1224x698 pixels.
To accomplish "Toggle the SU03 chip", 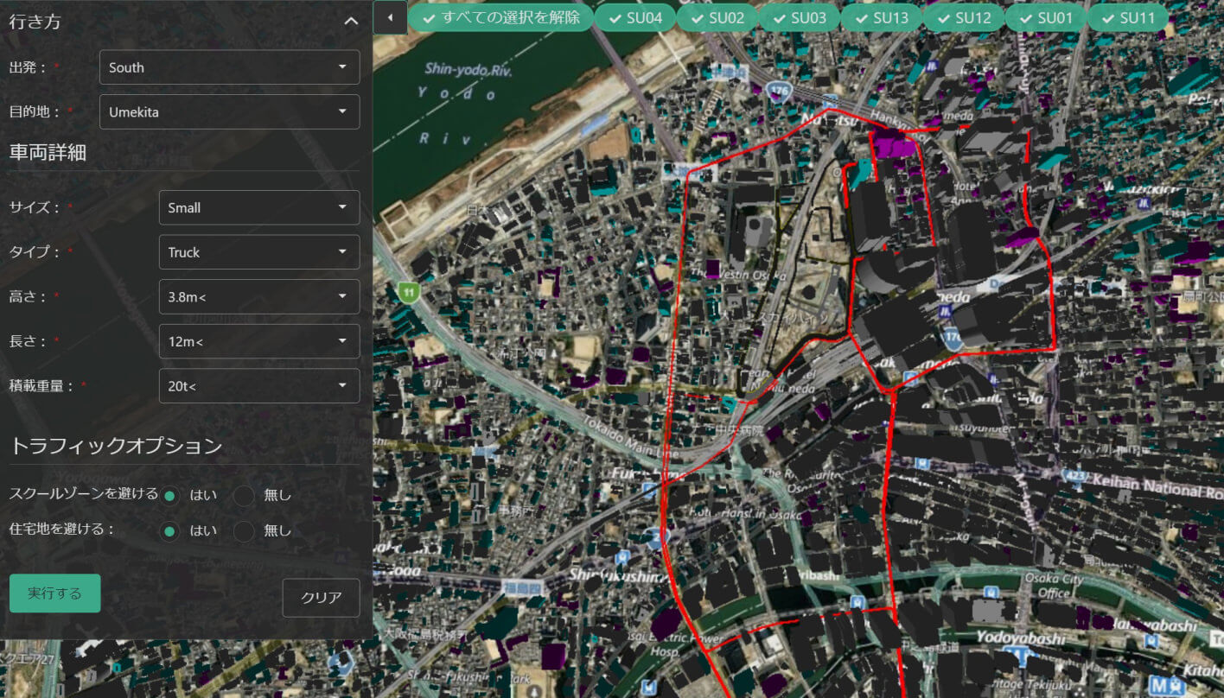I will click(800, 17).
